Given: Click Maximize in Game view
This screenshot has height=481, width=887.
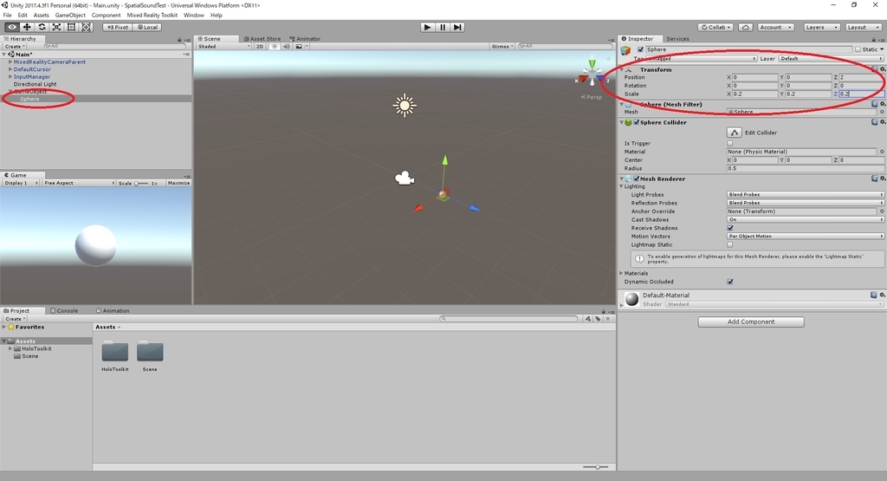Looking at the screenshot, I should (x=178, y=183).
